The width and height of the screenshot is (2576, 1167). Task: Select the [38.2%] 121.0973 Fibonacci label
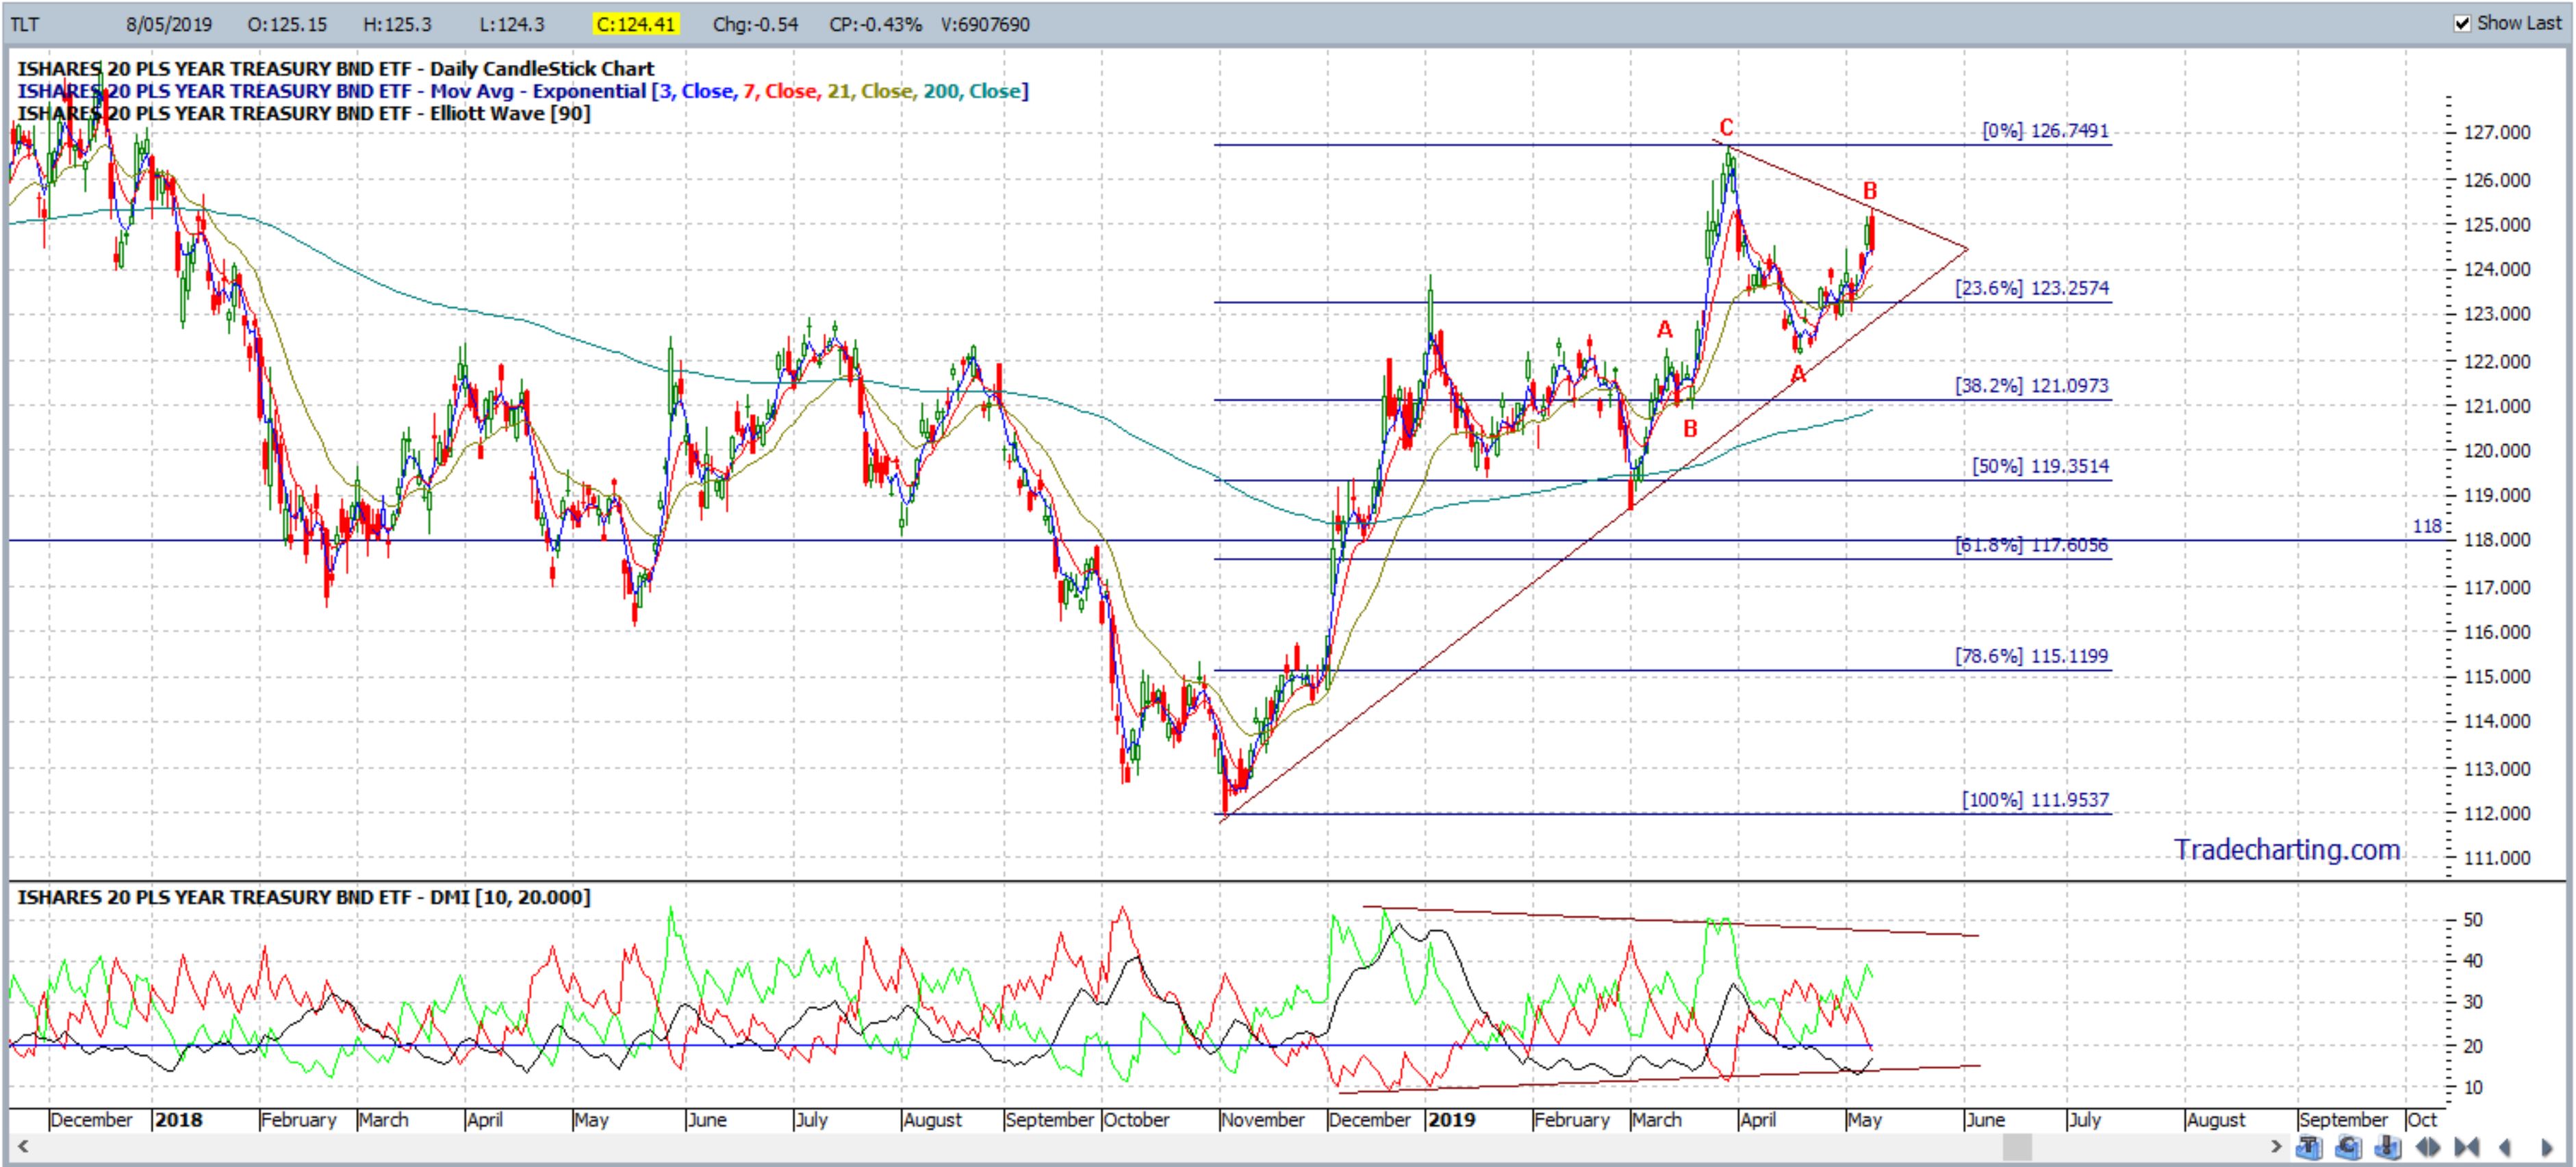tap(2032, 385)
